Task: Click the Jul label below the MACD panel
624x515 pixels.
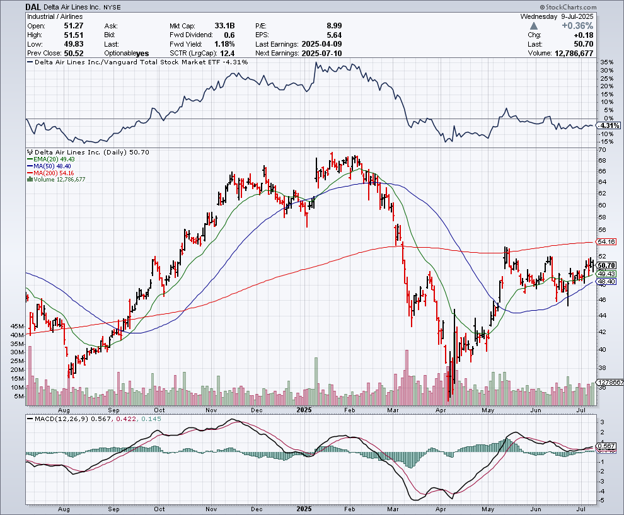Action: click(581, 509)
